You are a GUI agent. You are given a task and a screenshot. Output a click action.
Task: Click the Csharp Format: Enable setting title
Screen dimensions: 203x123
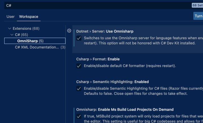click(98, 59)
